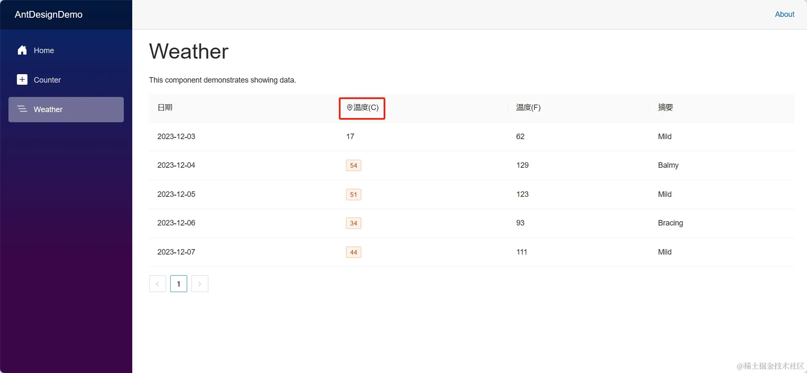Open the About link
This screenshot has width=807, height=373.
coord(785,14)
